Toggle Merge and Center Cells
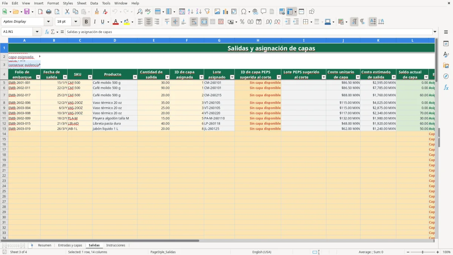This screenshot has height=255, width=453. (204, 22)
